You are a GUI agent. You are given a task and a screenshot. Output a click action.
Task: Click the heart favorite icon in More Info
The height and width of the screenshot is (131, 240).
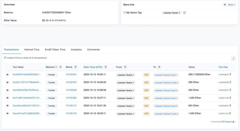(225, 5)
